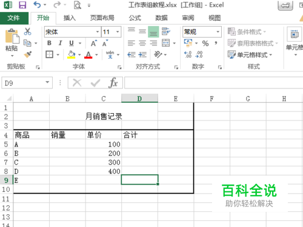The height and width of the screenshot is (227, 303).
Task: Switch to the 审阅 Review tab
Action: tap(188, 18)
